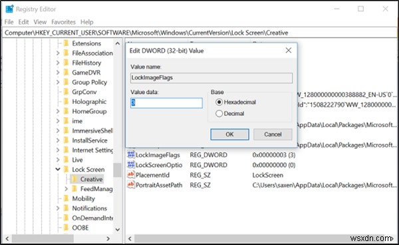This screenshot has height=245, width=399.
Task: Click OK in Edit DWORD dialog
Action: (x=229, y=134)
